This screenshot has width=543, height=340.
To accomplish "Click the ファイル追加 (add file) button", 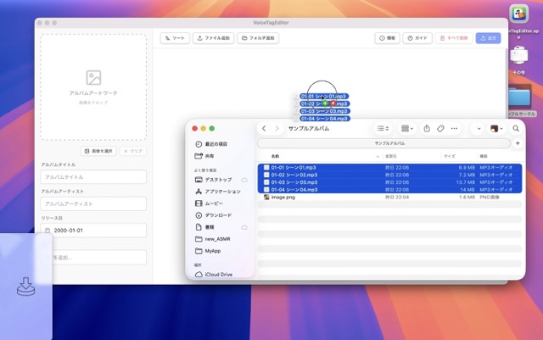I will tap(212, 38).
